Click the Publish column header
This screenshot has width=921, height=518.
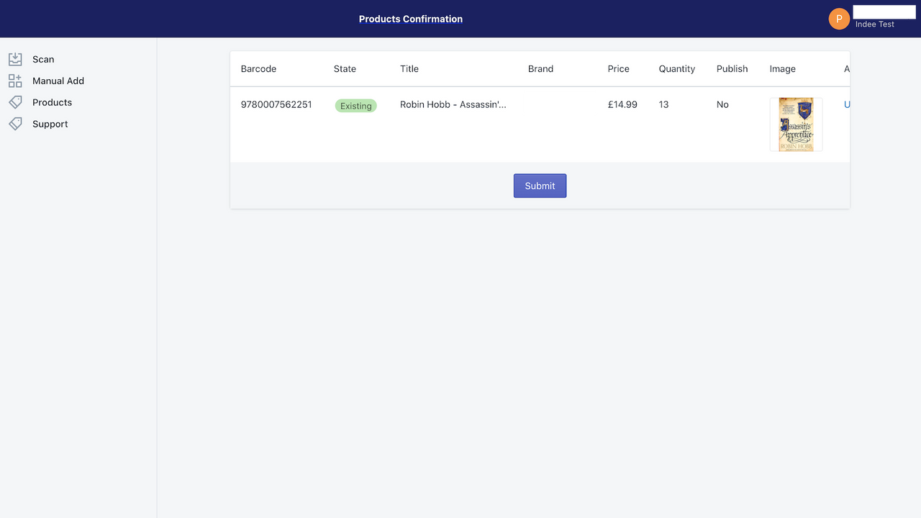(x=732, y=68)
